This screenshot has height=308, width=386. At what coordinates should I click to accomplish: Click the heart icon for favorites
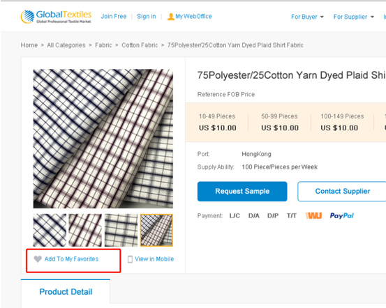tap(38, 259)
